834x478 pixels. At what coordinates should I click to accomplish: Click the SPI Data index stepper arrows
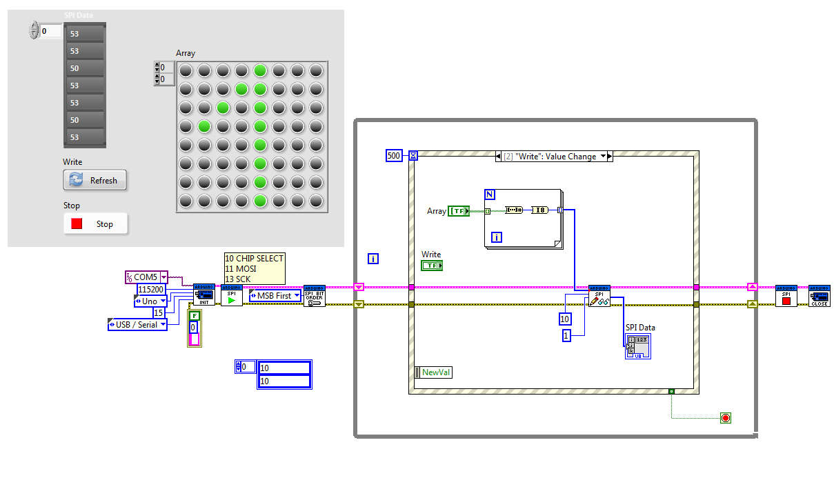click(34, 30)
